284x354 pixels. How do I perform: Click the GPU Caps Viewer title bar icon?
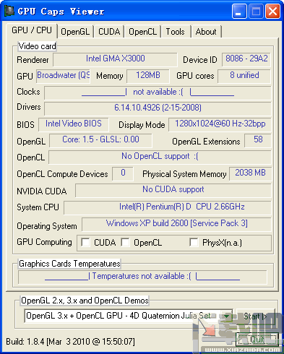point(9,11)
